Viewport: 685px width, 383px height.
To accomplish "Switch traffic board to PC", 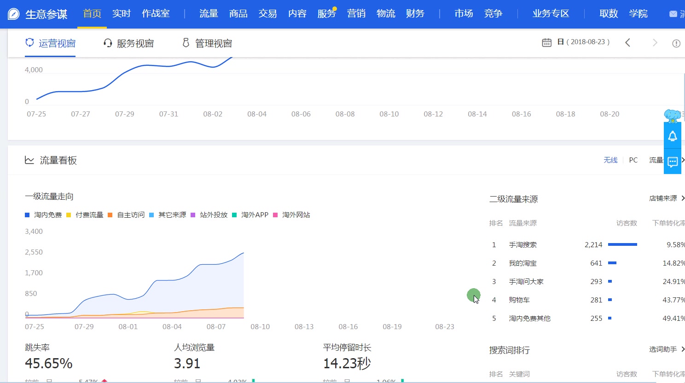I will click(633, 160).
